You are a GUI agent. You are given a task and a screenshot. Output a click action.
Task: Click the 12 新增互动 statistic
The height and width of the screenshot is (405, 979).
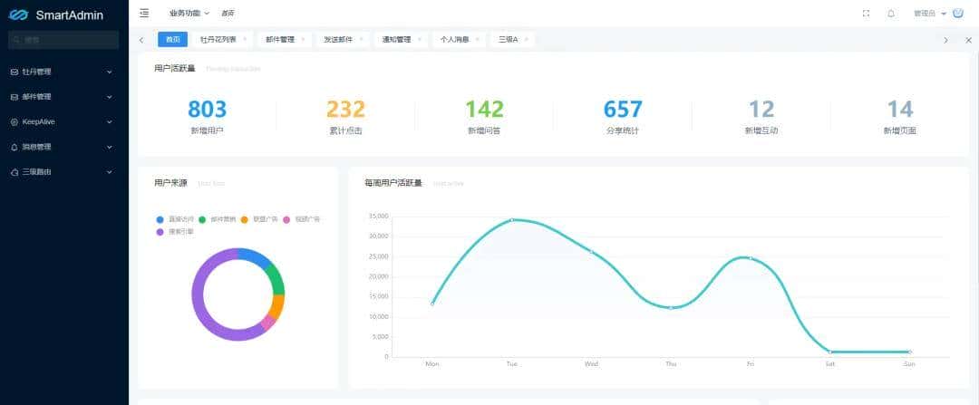point(761,117)
